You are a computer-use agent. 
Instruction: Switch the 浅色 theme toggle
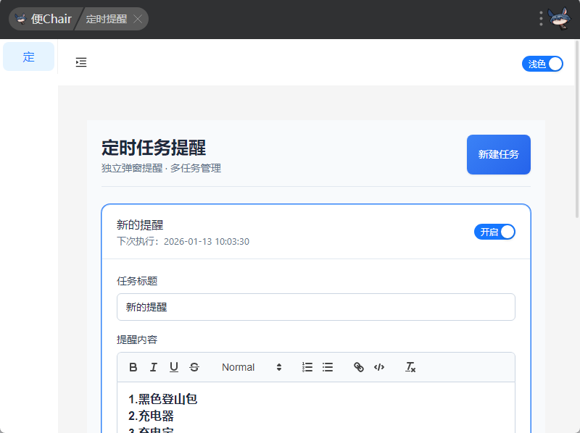tap(542, 64)
